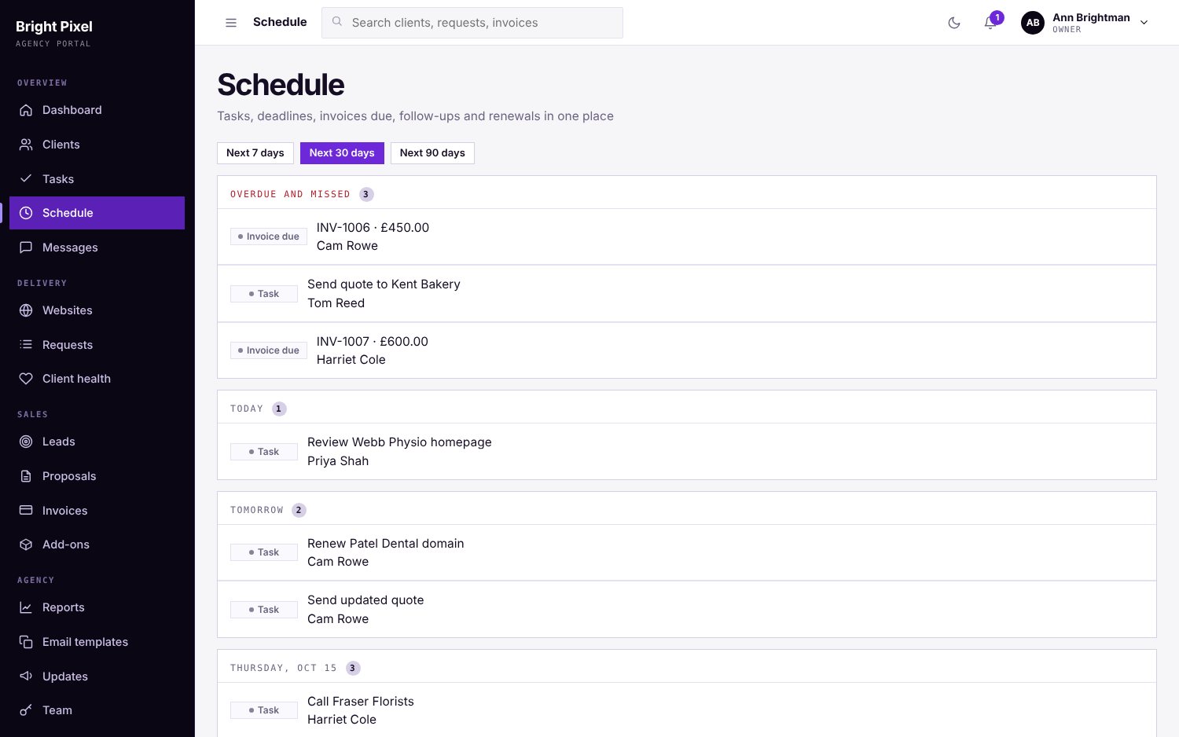Open the Review Webb Physio homepage task
Viewport: 1179px width, 737px height.
[x=687, y=452]
